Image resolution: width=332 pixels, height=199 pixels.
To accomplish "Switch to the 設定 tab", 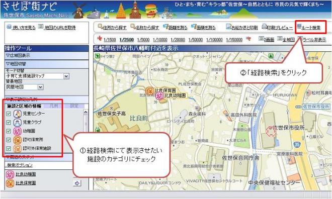I will pos(74,106).
